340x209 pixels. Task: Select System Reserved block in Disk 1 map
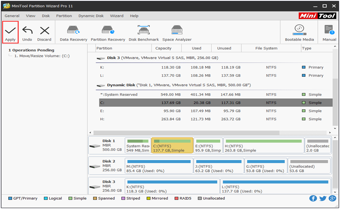(138, 145)
